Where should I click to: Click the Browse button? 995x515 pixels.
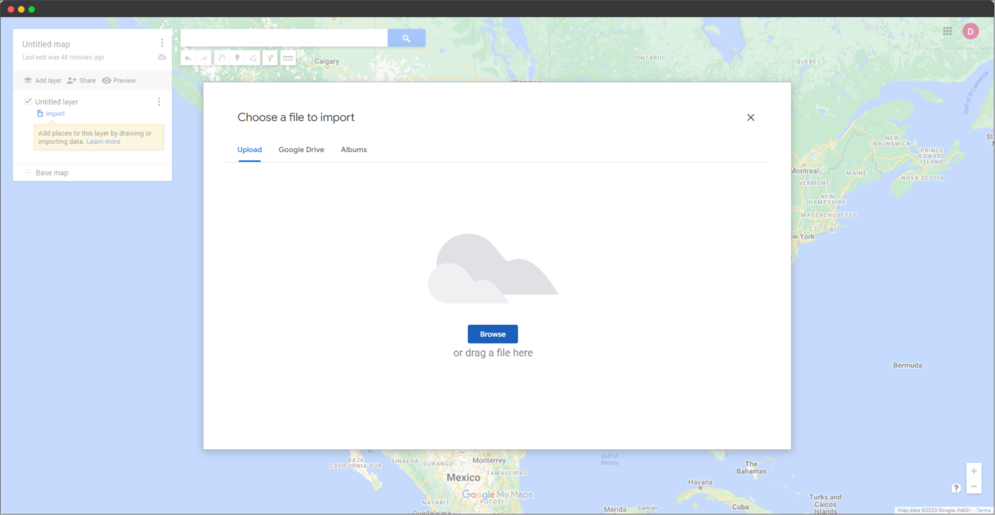[x=492, y=334]
